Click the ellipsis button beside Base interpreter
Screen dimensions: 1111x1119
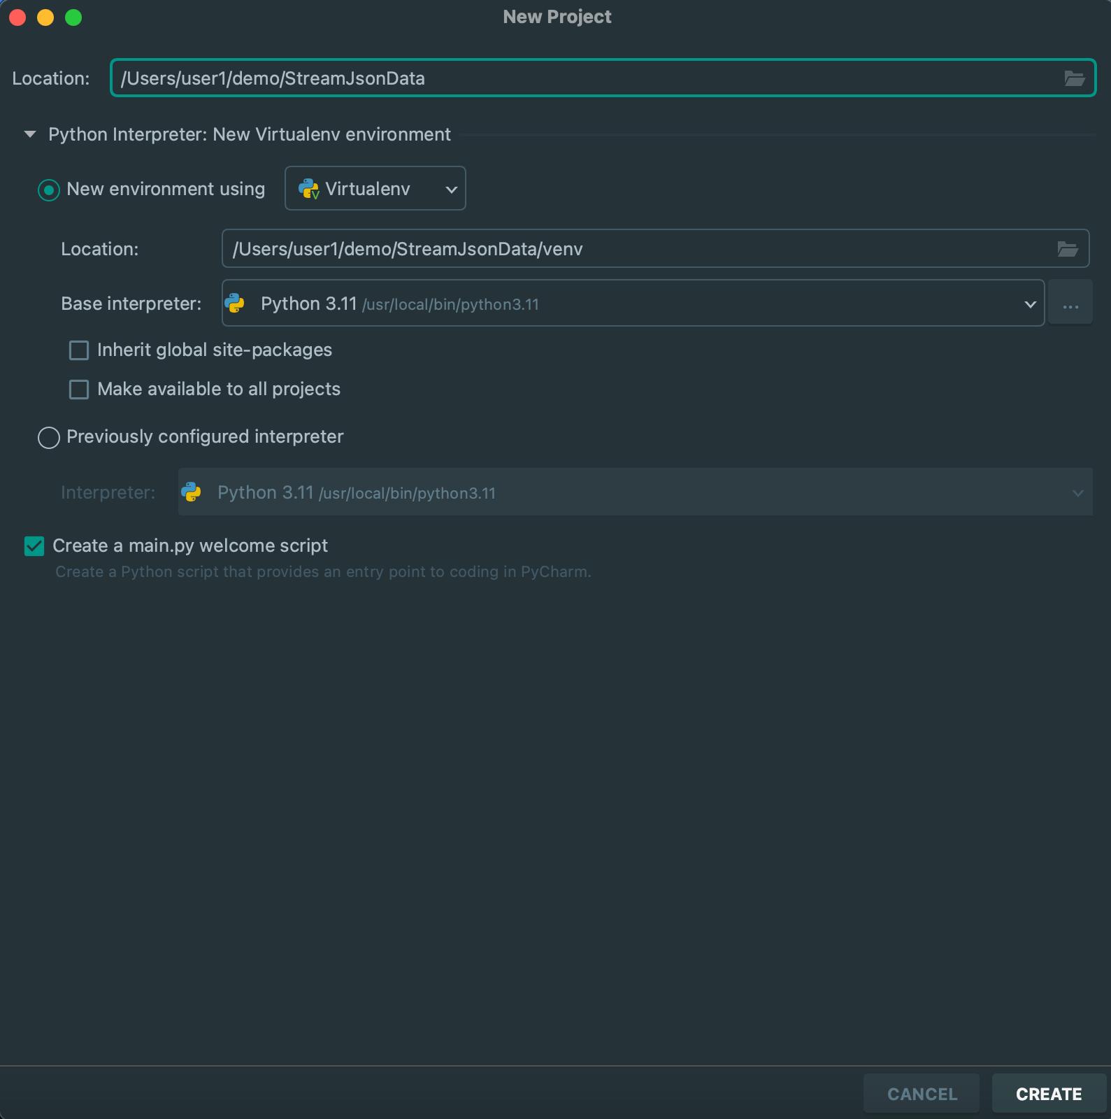pos(1070,303)
